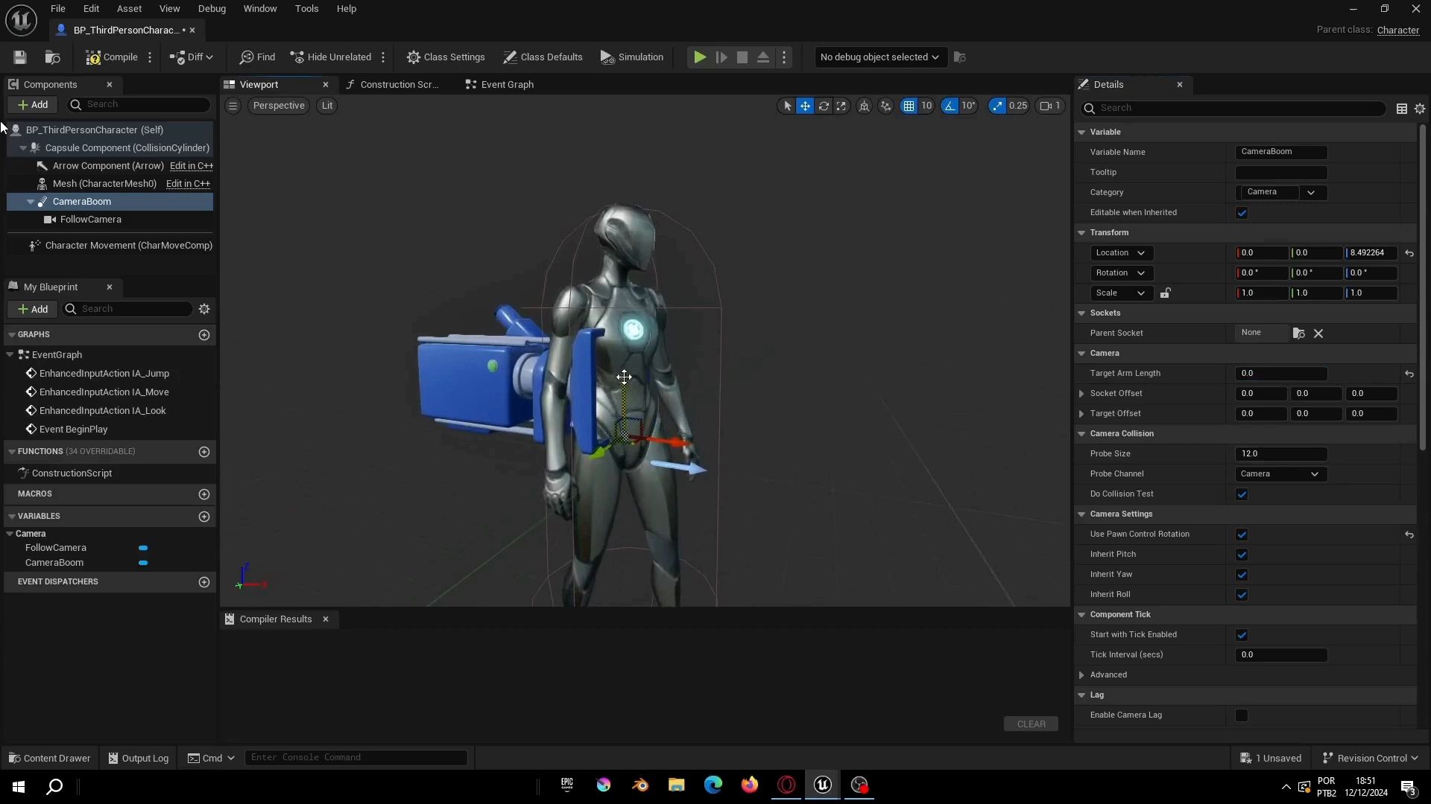Viewport: 1431px width, 804px height.
Task: Click the Probe Size value field
Action: point(1280,454)
